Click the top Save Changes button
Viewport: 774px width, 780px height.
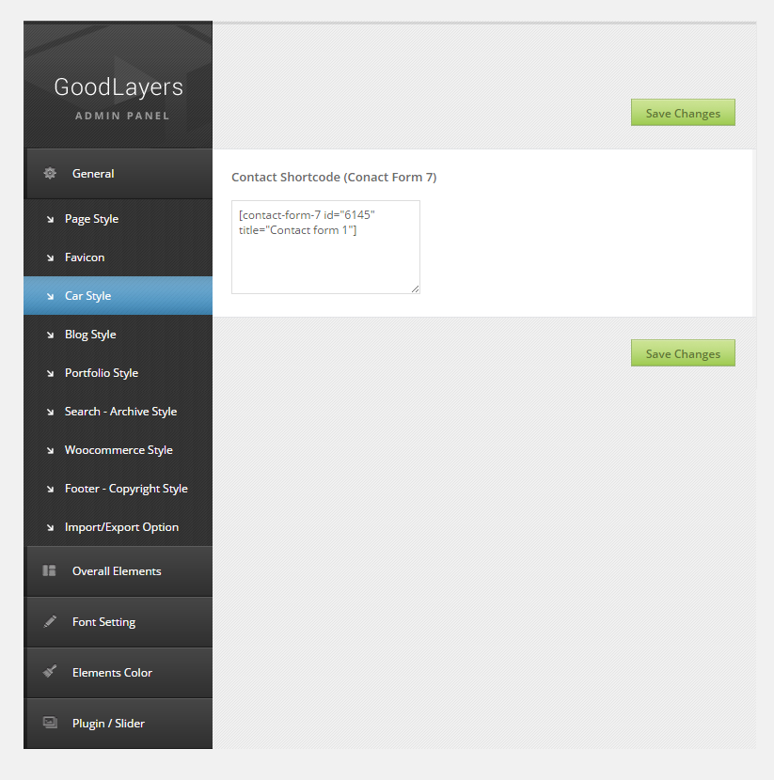click(683, 113)
